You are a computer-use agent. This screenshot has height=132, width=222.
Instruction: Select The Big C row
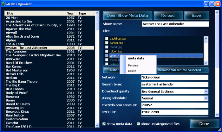point(50,85)
